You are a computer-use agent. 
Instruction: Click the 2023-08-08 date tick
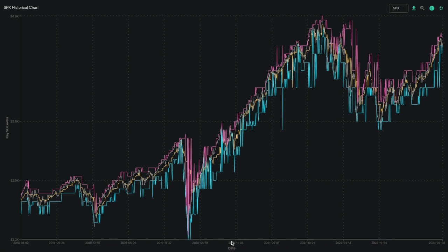pyautogui.click(x=437, y=243)
